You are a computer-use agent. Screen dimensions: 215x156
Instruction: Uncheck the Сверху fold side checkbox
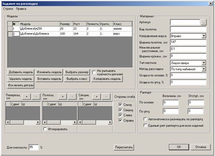pyautogui.click(x=120, y=110)
